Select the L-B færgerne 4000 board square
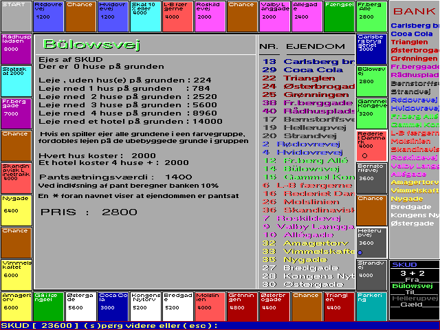Image resolution: width=440 pixels, height=330 pixels. (x=178, y=16)
